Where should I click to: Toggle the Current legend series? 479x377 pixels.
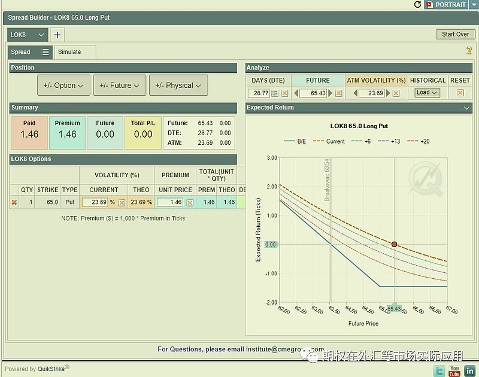pyautogui.click(x=329, y=141)
